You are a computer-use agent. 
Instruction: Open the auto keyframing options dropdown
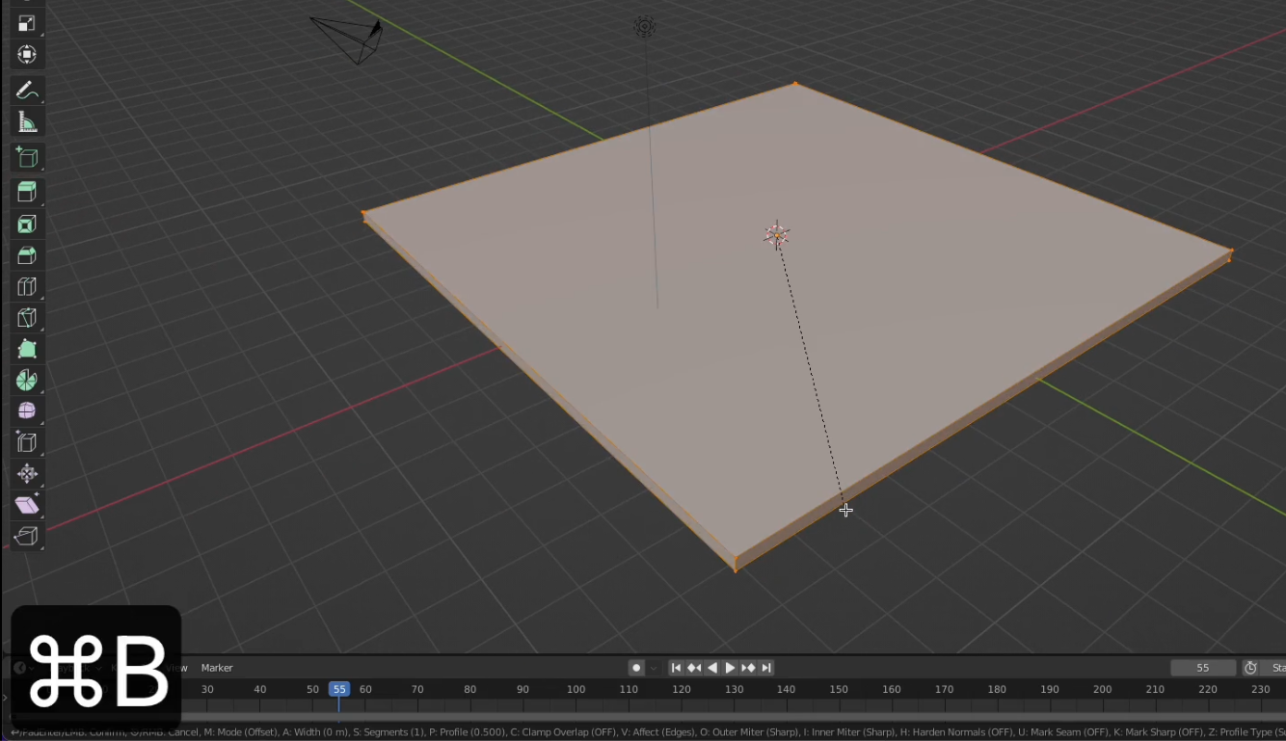[x=654, y=668]
